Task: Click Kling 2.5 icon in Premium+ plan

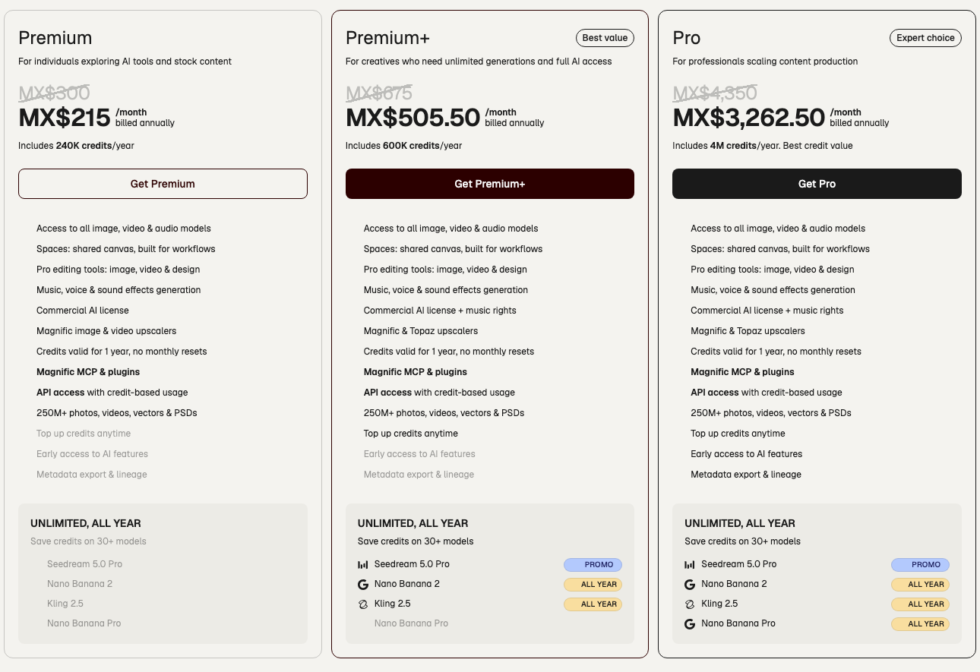Action: coord(362,604)
